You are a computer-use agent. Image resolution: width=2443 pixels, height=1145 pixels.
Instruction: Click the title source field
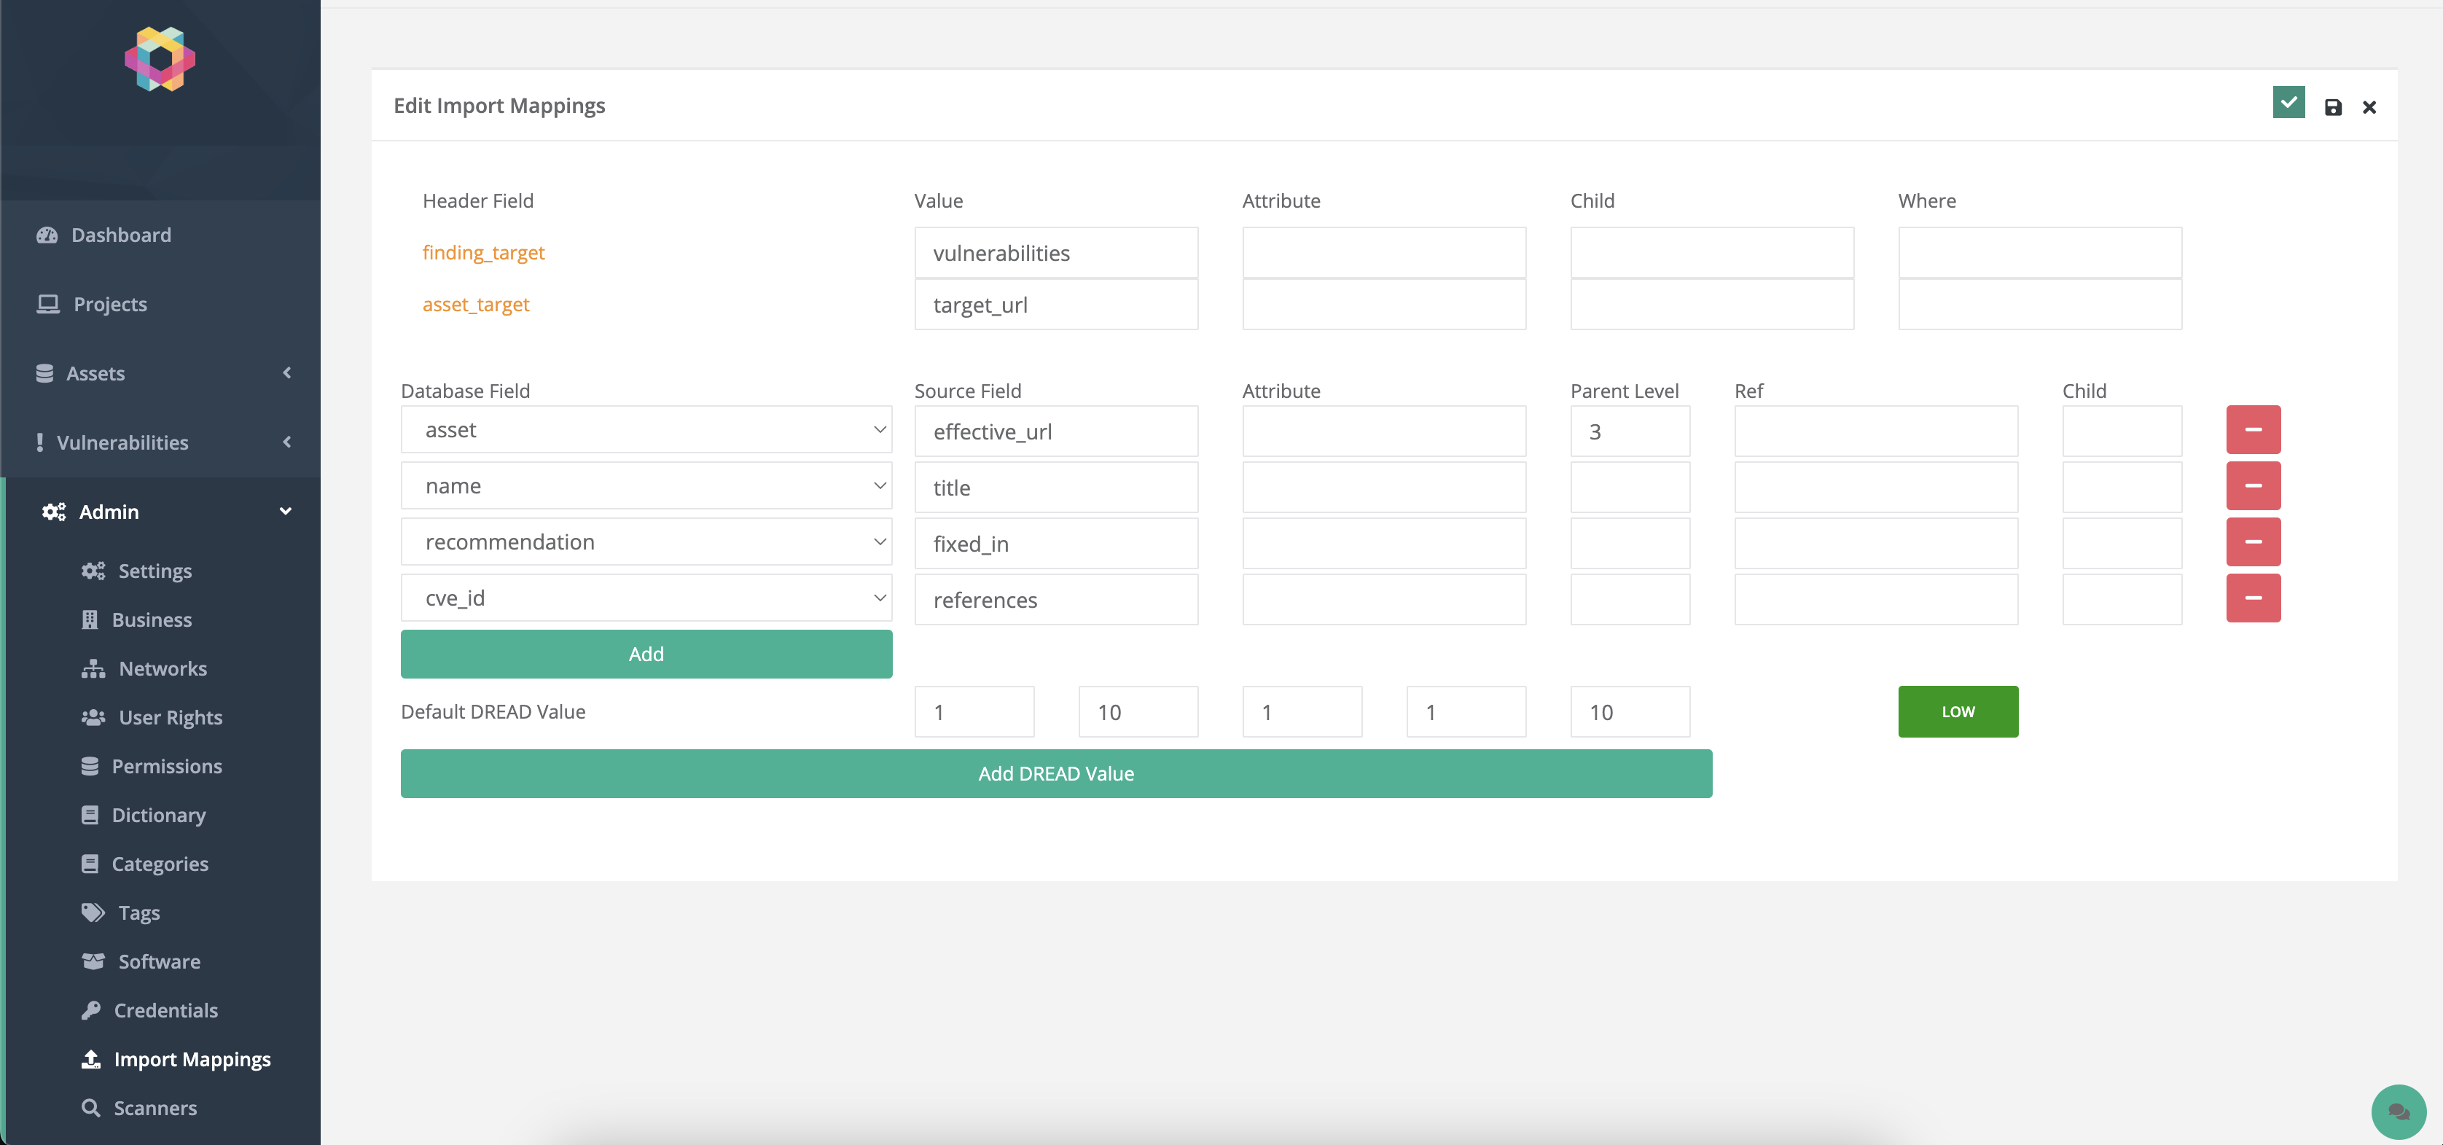pyautogui.click(x=1055, y=488)
